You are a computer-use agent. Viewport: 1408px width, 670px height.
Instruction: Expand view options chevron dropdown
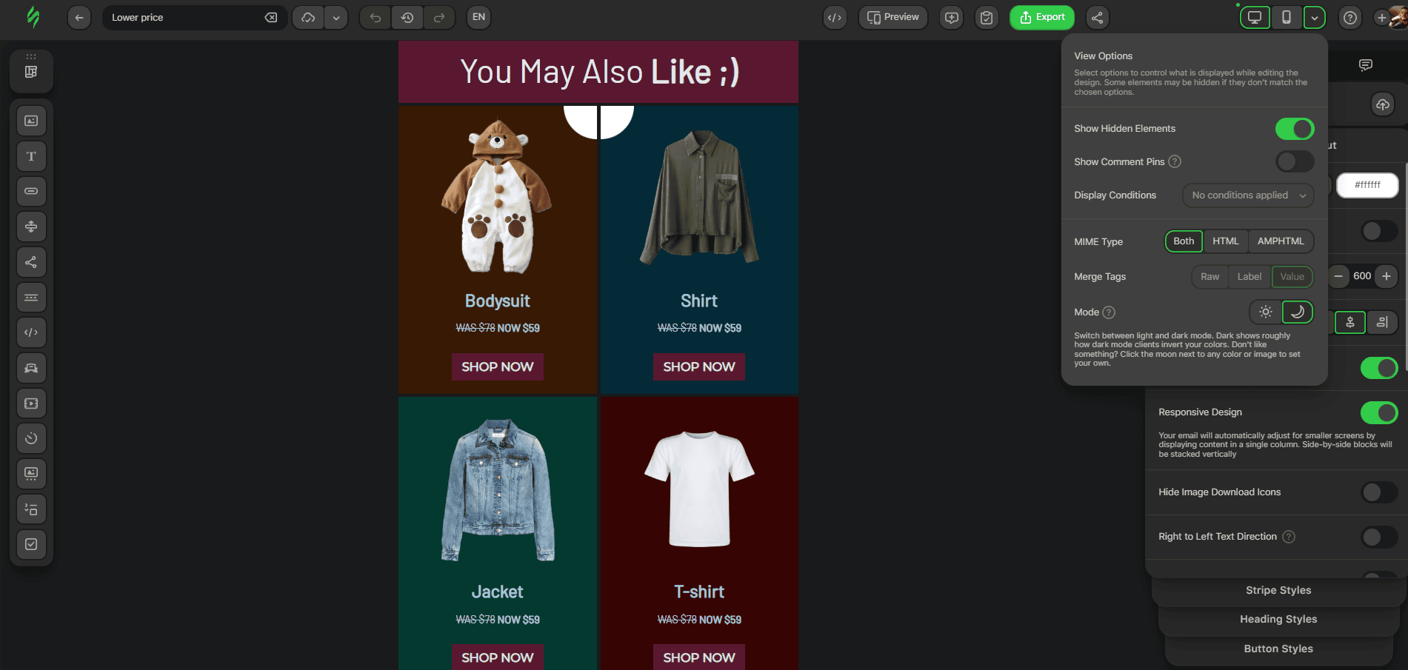pyautogui.click(x=1315, y=17)
